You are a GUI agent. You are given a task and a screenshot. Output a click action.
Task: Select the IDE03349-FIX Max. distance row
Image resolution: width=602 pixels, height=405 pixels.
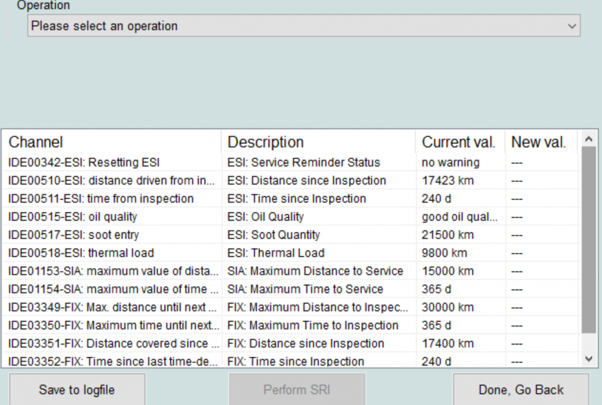pyautogui.click(x=112, y=307)
